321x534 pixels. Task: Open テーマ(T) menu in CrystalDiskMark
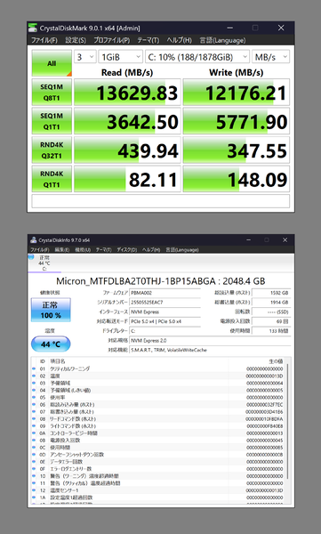[x=148, y=40]
